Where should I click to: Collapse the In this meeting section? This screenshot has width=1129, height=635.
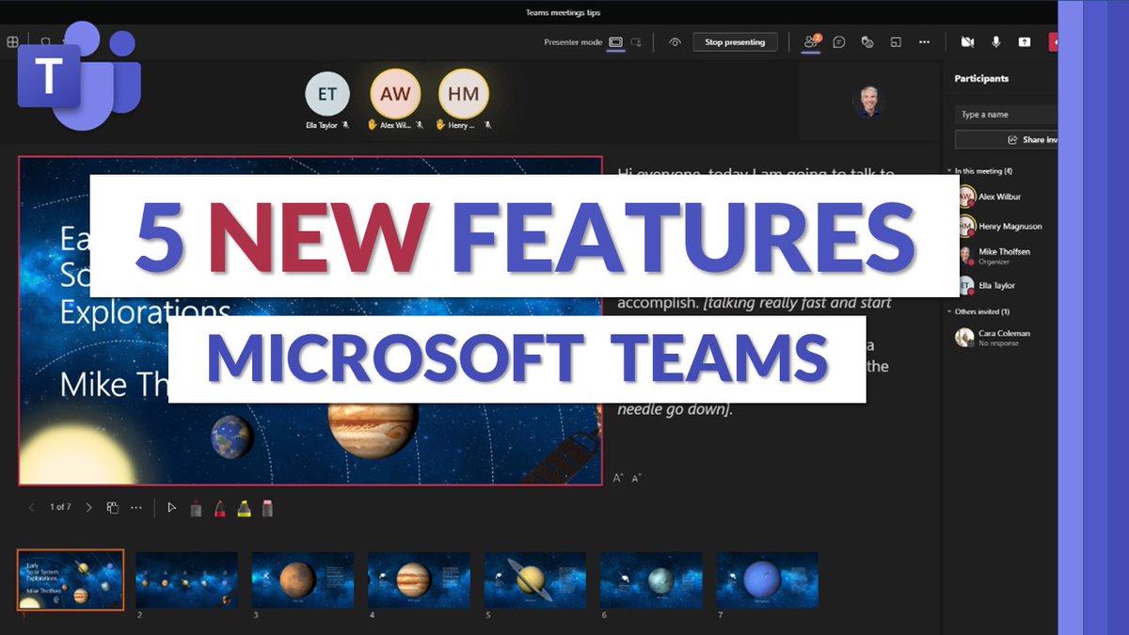[949, 171]
